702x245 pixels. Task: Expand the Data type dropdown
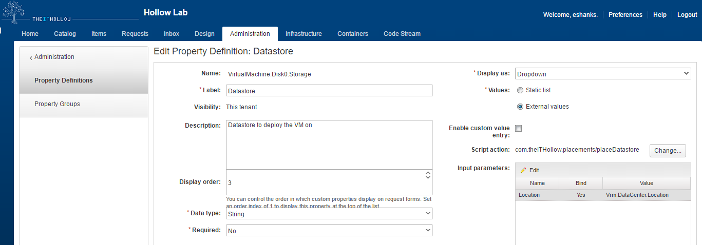click(329, 214)
